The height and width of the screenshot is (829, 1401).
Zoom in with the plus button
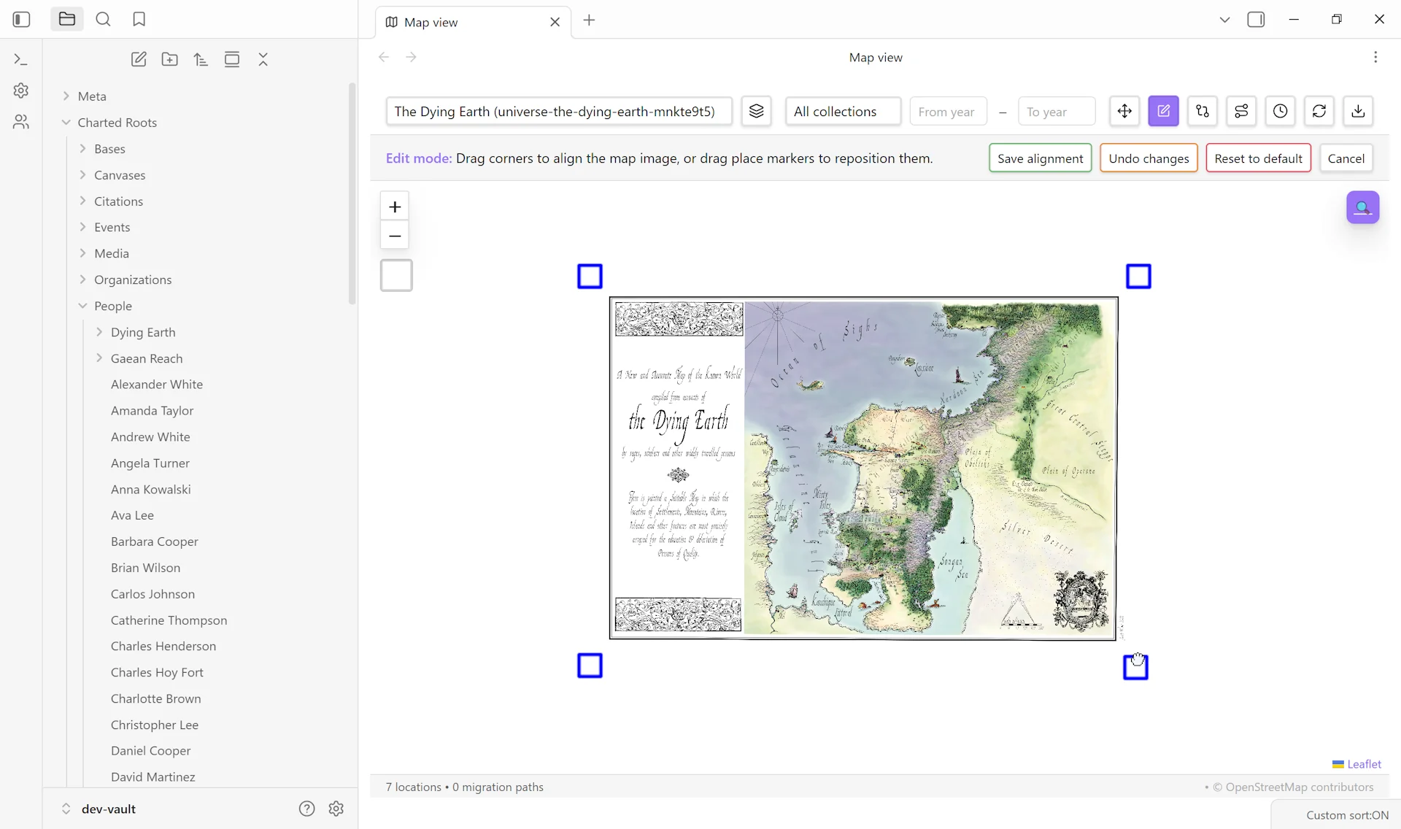click(395, 207)
